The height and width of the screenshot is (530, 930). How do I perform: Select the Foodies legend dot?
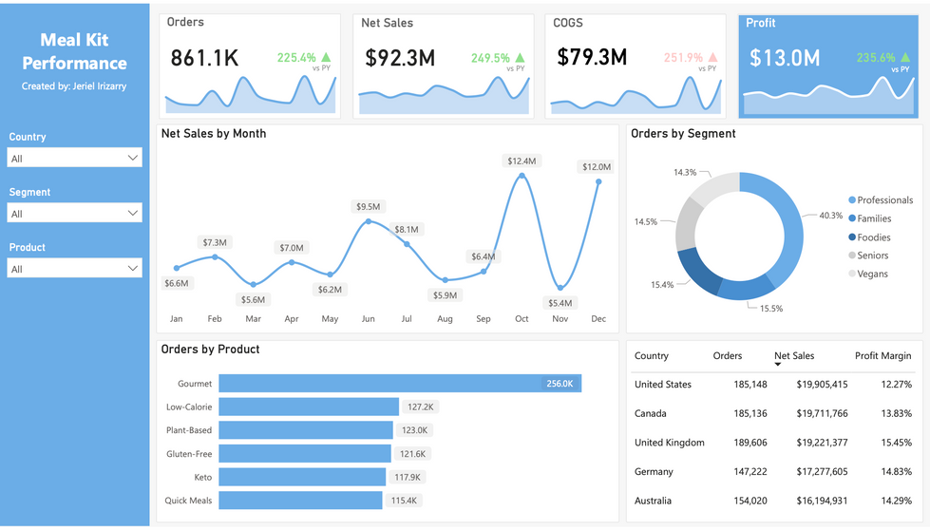(852, 237)
